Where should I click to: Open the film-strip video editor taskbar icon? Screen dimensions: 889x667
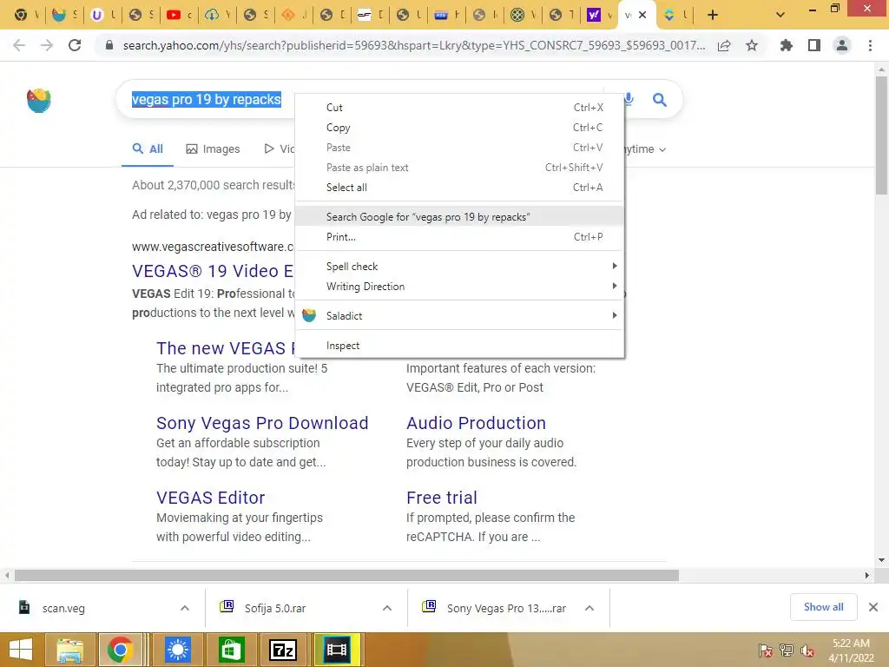coord(337,650)
